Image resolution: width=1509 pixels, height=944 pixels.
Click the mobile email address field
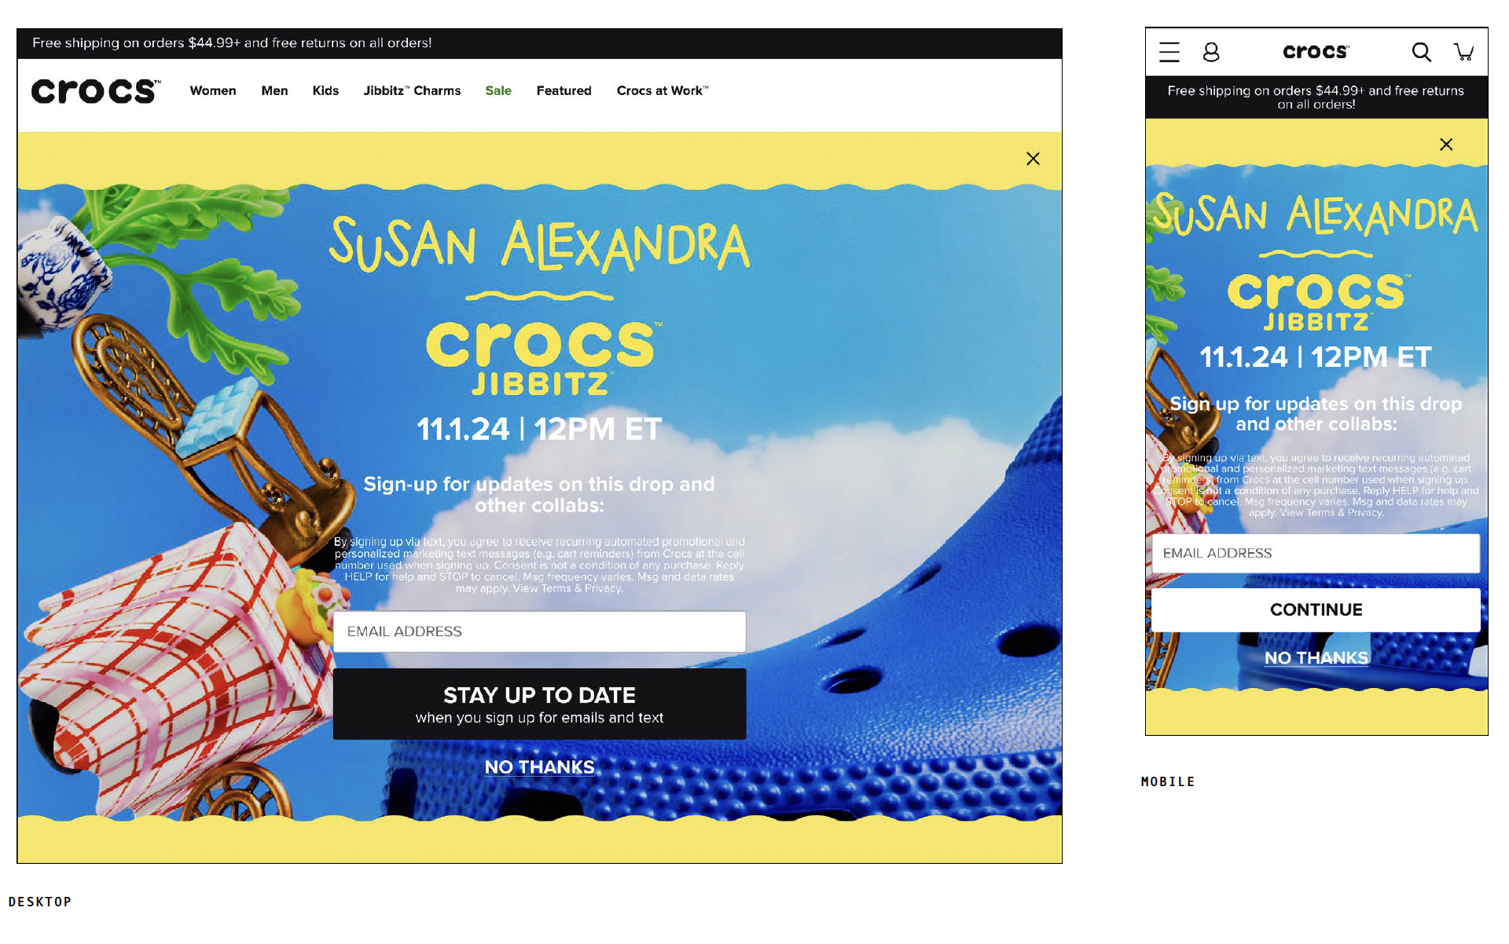click(1316, 553)
